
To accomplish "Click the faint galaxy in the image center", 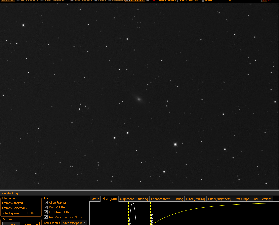I will 139,99.
